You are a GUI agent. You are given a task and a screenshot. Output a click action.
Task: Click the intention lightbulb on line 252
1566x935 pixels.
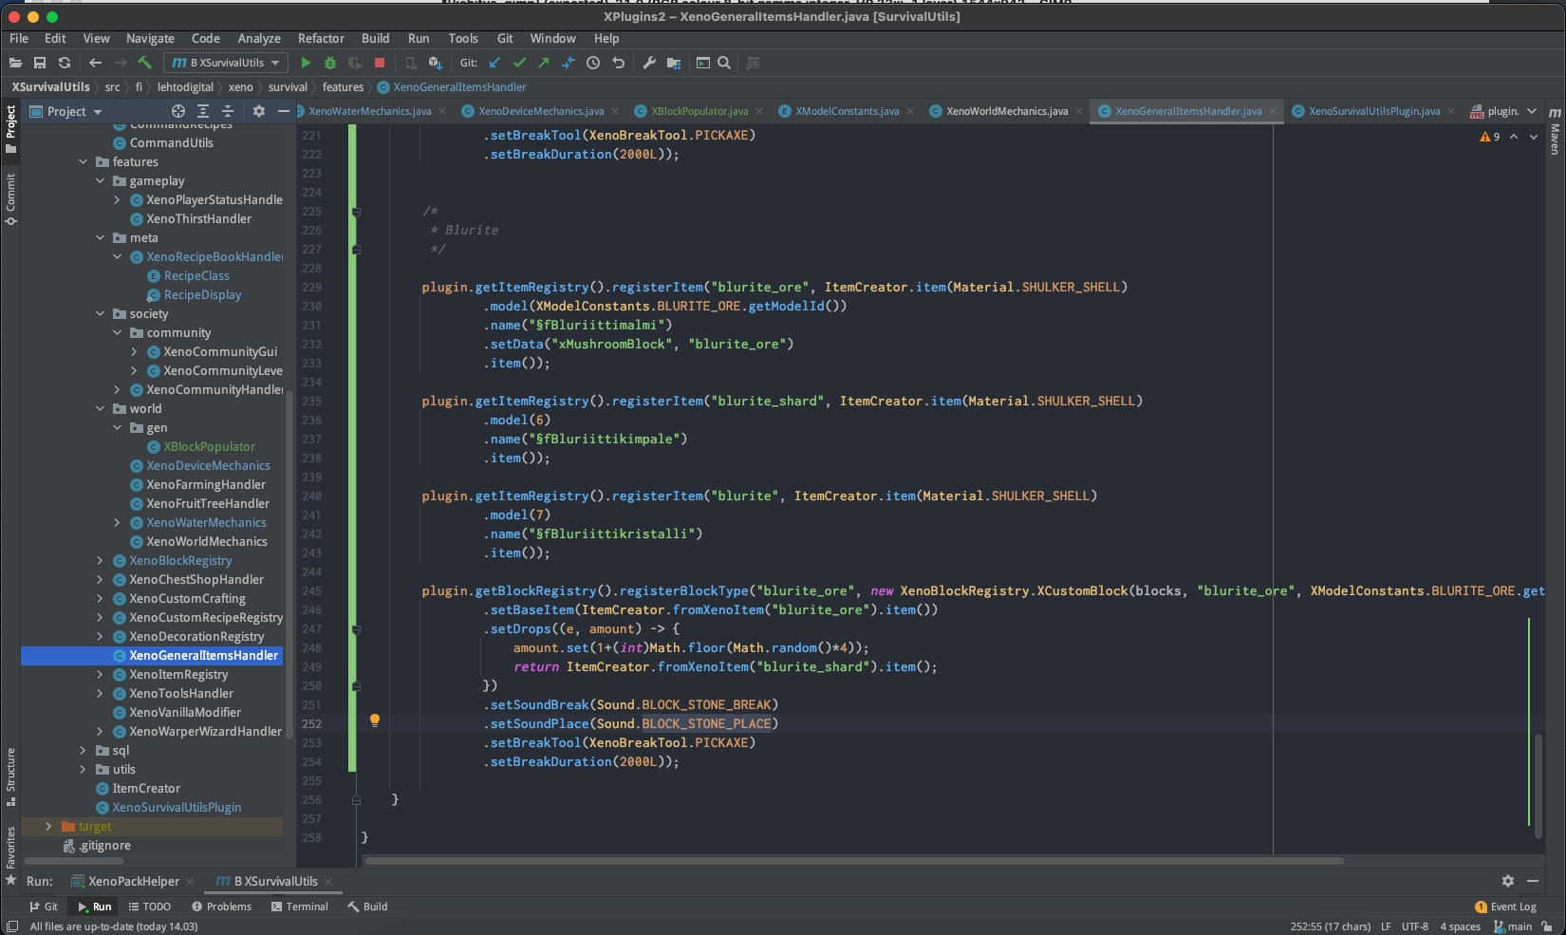tap(375, 720)
